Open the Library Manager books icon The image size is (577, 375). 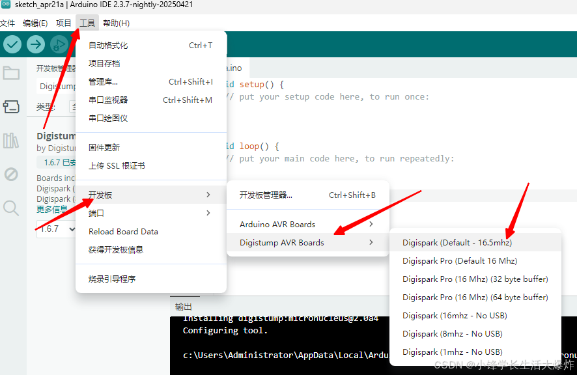(11, 141)
